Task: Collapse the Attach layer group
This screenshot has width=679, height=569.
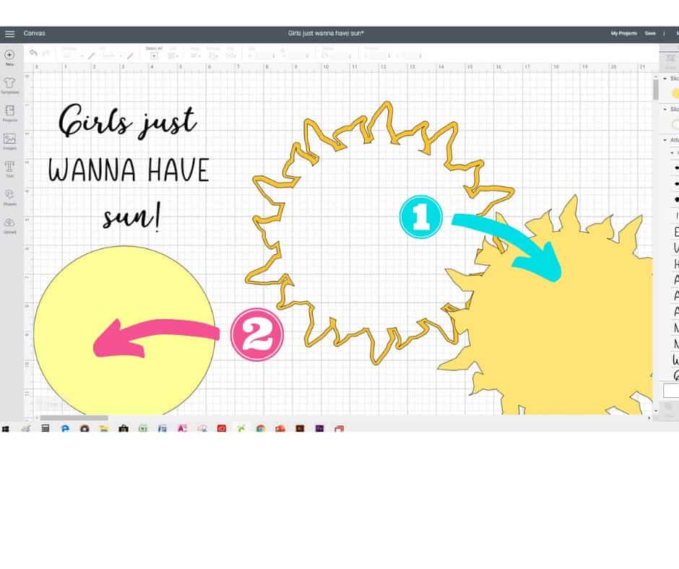Action: [665, 140]
